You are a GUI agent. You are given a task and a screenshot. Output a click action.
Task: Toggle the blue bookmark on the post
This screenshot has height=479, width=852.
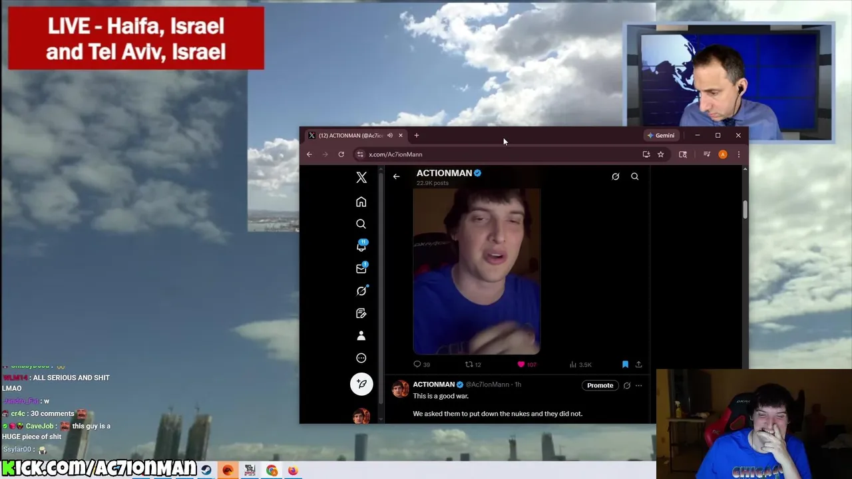[625, 365]
